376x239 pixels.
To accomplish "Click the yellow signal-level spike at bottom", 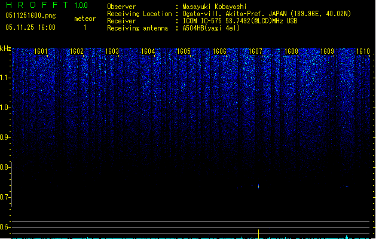I will point(258,234).
